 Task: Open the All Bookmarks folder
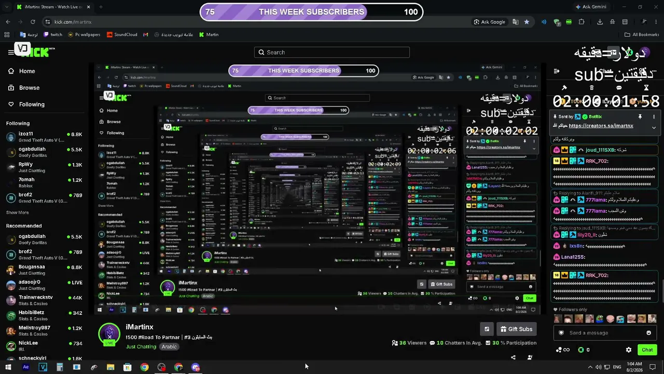point(641,35)
